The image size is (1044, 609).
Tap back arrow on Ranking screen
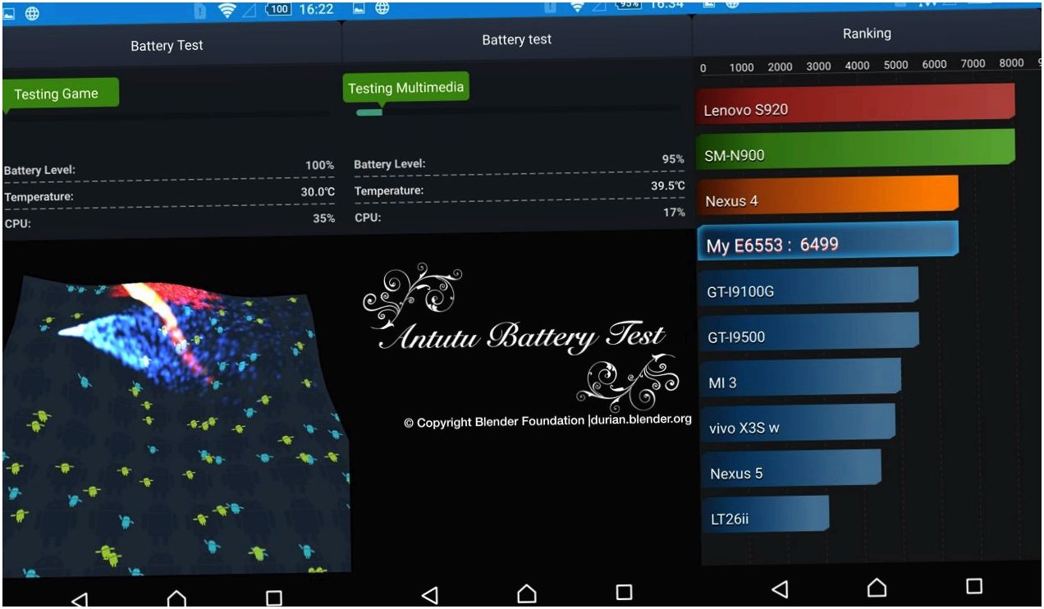[780, 588]
